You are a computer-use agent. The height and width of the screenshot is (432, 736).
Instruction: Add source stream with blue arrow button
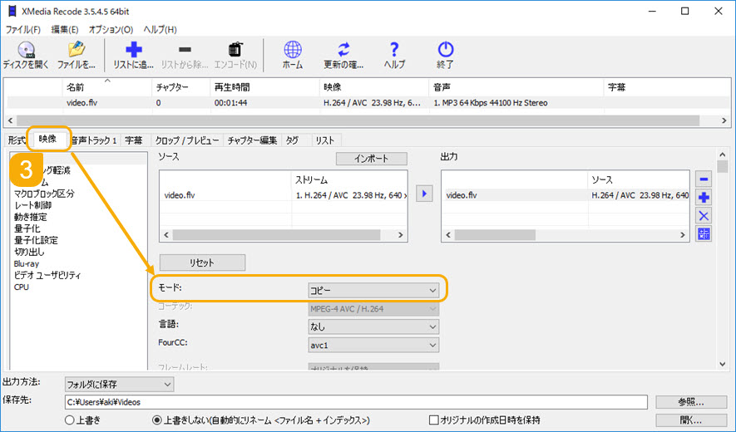(424, 194)
